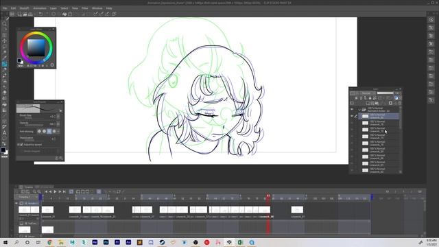Screen dimensions: 439x247
Task: Click inside the color wheel's saturation square
Action: 36,47
